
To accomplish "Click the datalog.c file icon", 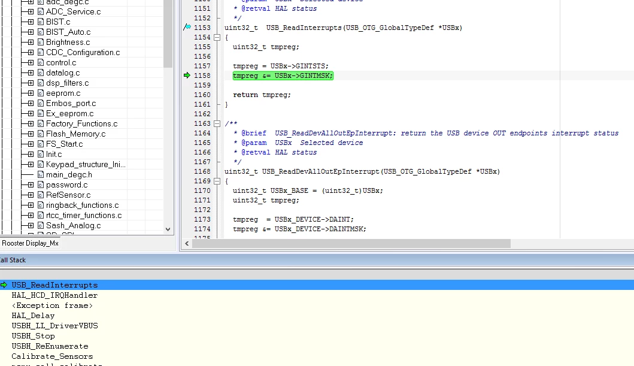I will coord(41,73).
